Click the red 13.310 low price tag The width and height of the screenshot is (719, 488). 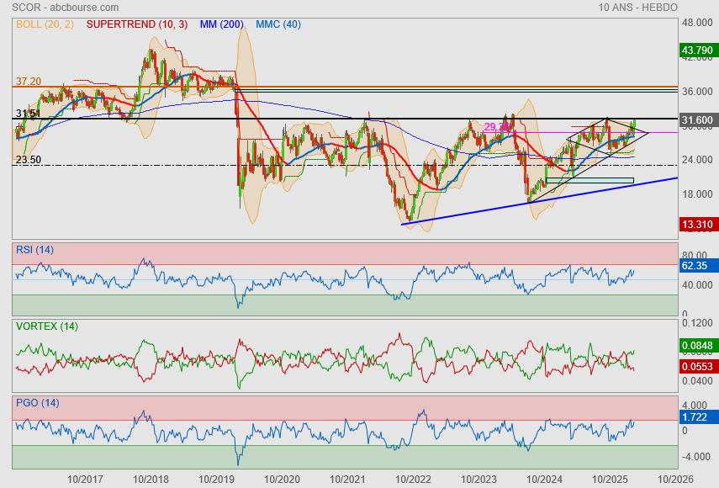697,224
